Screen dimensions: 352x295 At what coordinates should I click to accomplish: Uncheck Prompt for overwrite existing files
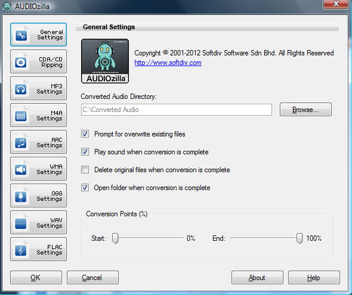(x=85, y=134)
